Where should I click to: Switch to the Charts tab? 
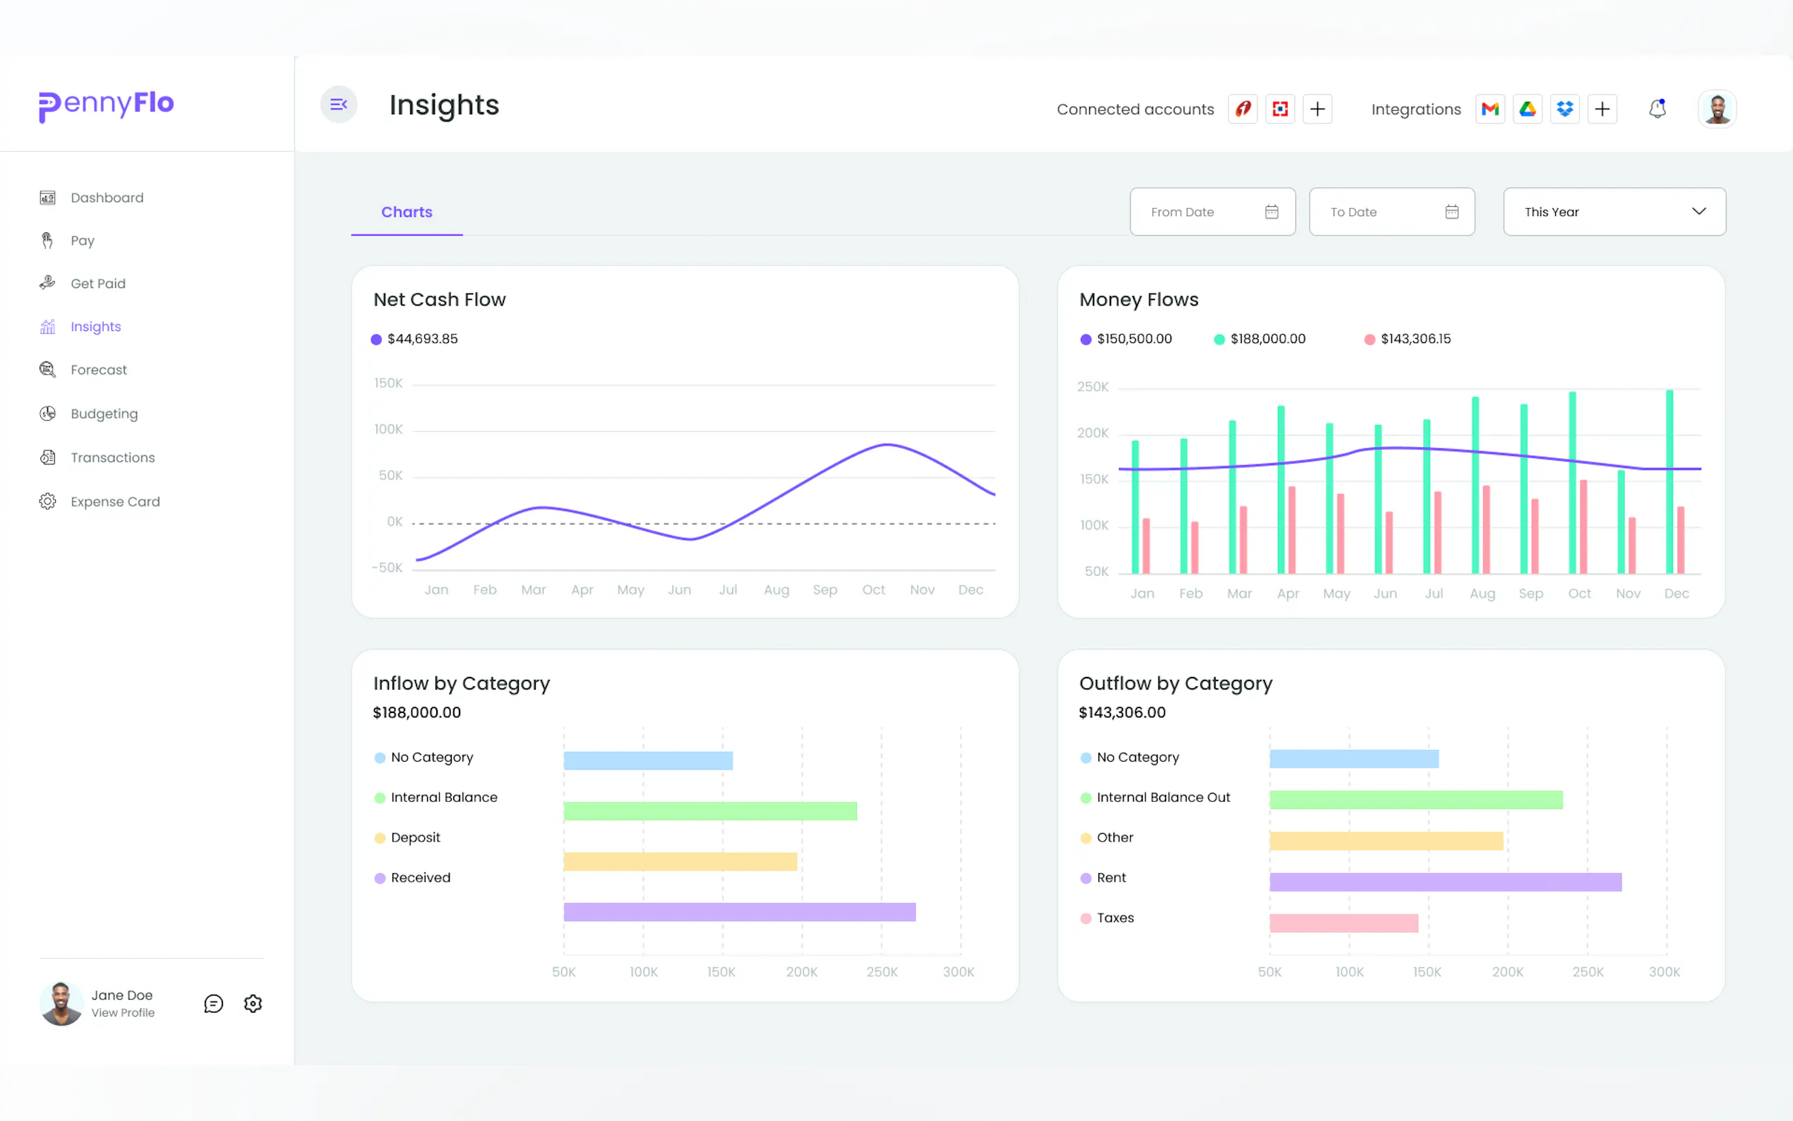[x=406, y=212]
